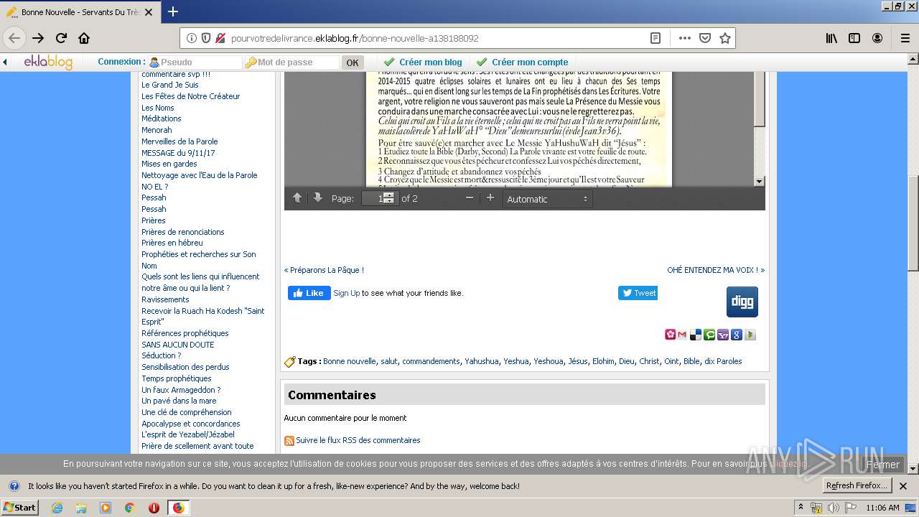
Task: Zoom out the PDF with minus icon
Action: (470, 198)
